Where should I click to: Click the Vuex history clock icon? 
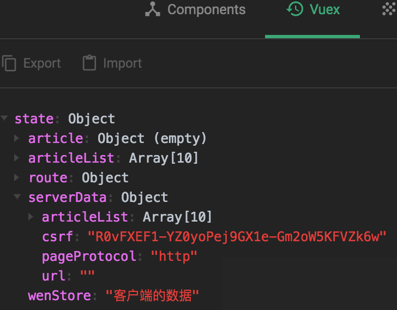point(295,9)
